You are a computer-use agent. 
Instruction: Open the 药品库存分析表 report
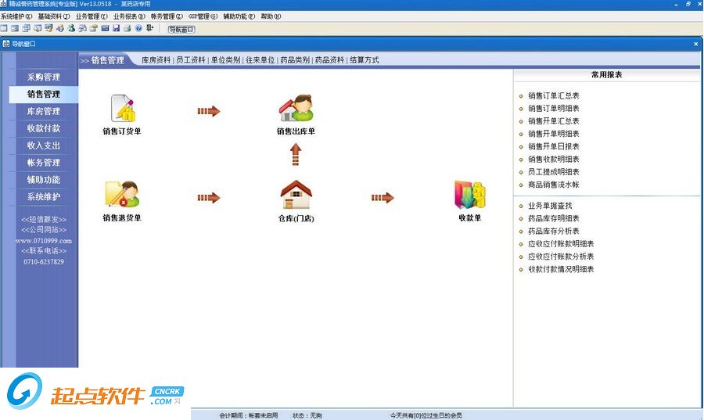point(554,231)
